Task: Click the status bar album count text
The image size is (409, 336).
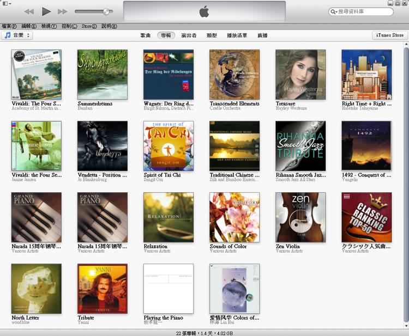Action: (204, 333)
